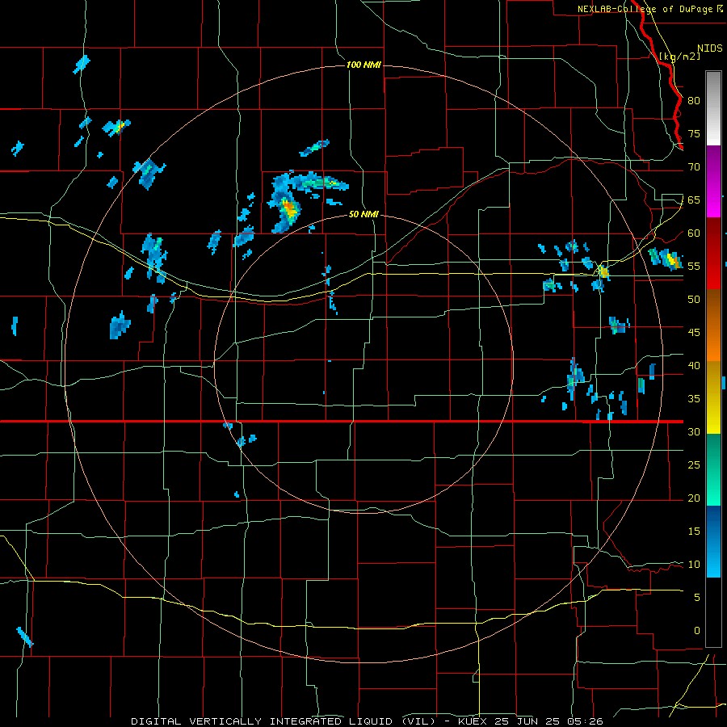Click the scale value 35 on the color bar
727x727 pixels.
point(694,399)
